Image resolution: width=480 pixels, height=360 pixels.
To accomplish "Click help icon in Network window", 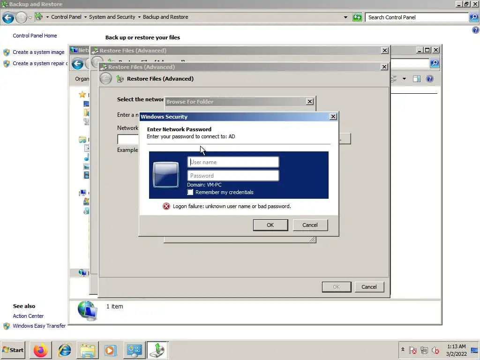I will point(430,79).
